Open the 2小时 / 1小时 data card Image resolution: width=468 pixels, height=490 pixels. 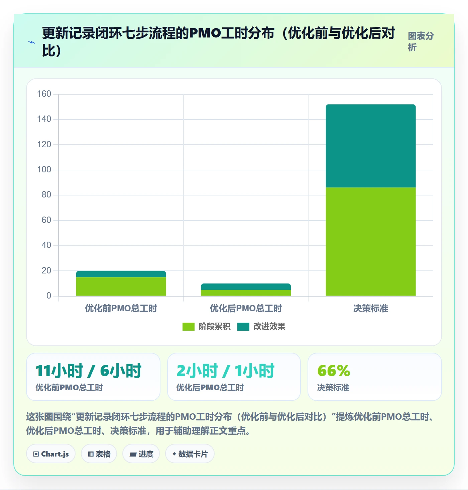pyautogui.click(x=234, y=377)
